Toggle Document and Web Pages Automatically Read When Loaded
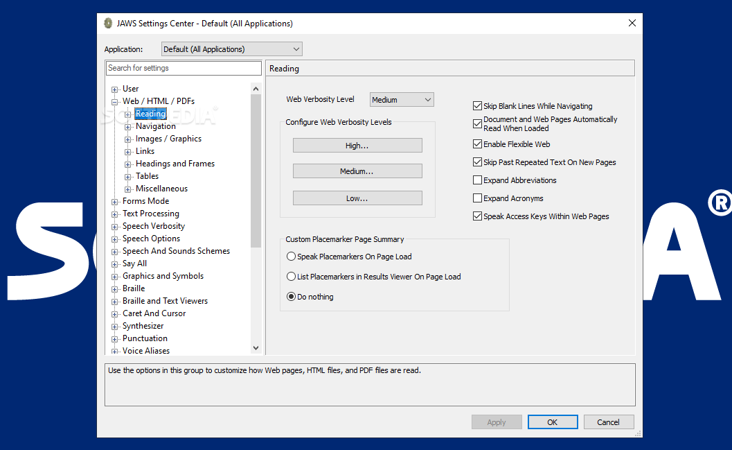This screenshot has width=732, height=450. [477, 124]
